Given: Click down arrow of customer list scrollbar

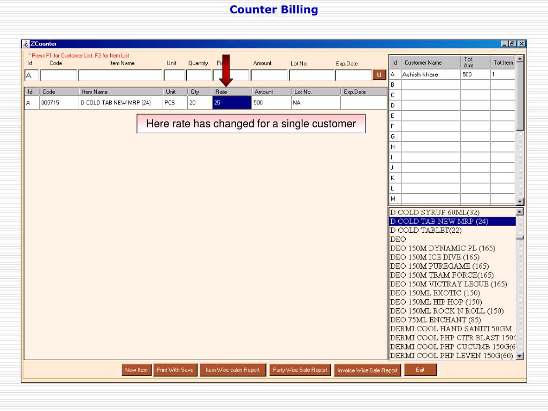Looking at the screenshot, I should tap(520, 202).
